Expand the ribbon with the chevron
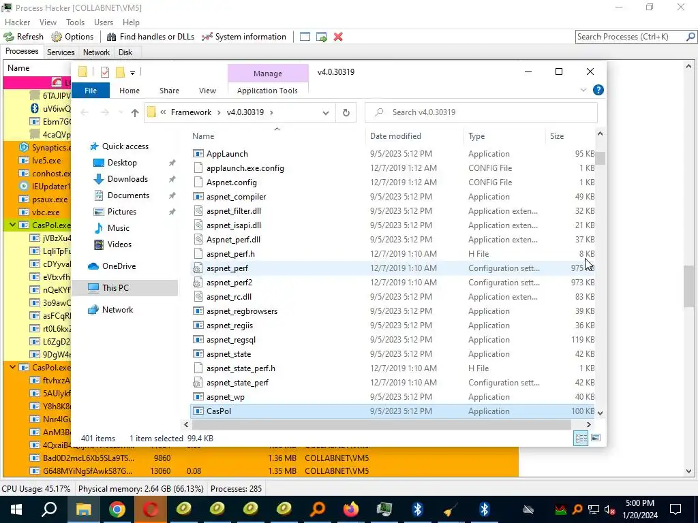The height and width of the screenshot is (523, 698). point(583,91)
